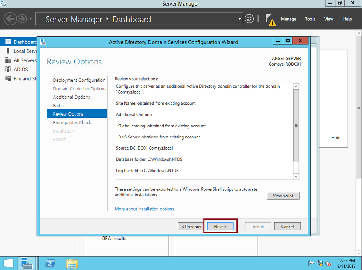Click the wizard title bar icon
This screenshot has height=270, width=362.
coord(43,42)
